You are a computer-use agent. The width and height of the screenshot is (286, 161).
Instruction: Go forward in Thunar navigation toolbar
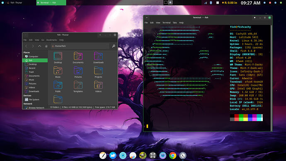click(33, 46)
